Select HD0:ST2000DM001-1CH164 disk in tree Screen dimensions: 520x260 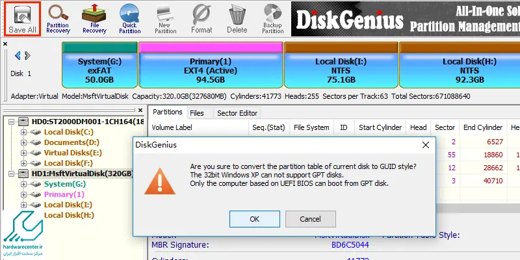(x=88, y=122)
